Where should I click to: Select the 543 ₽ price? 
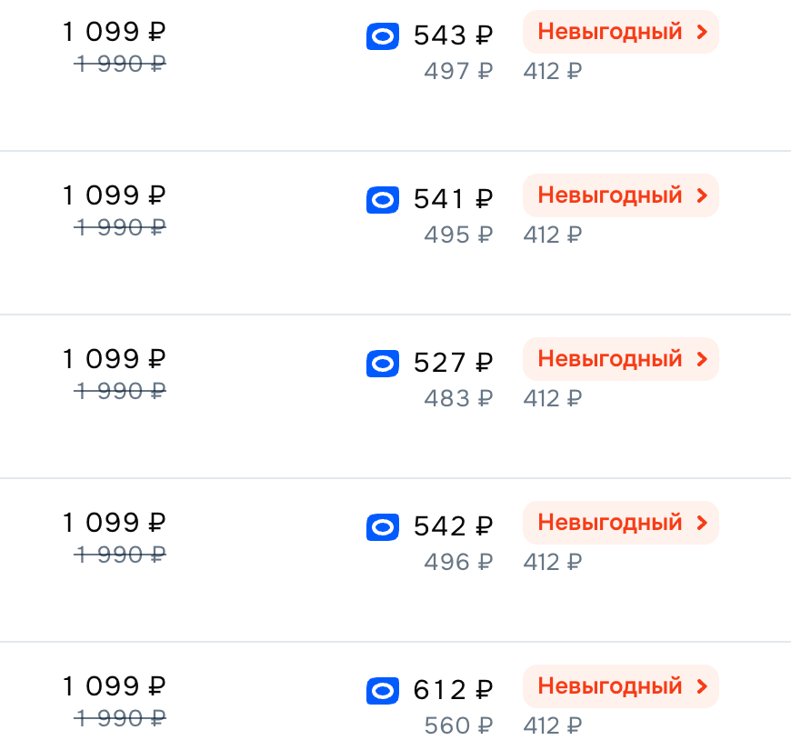click(453, 36)
